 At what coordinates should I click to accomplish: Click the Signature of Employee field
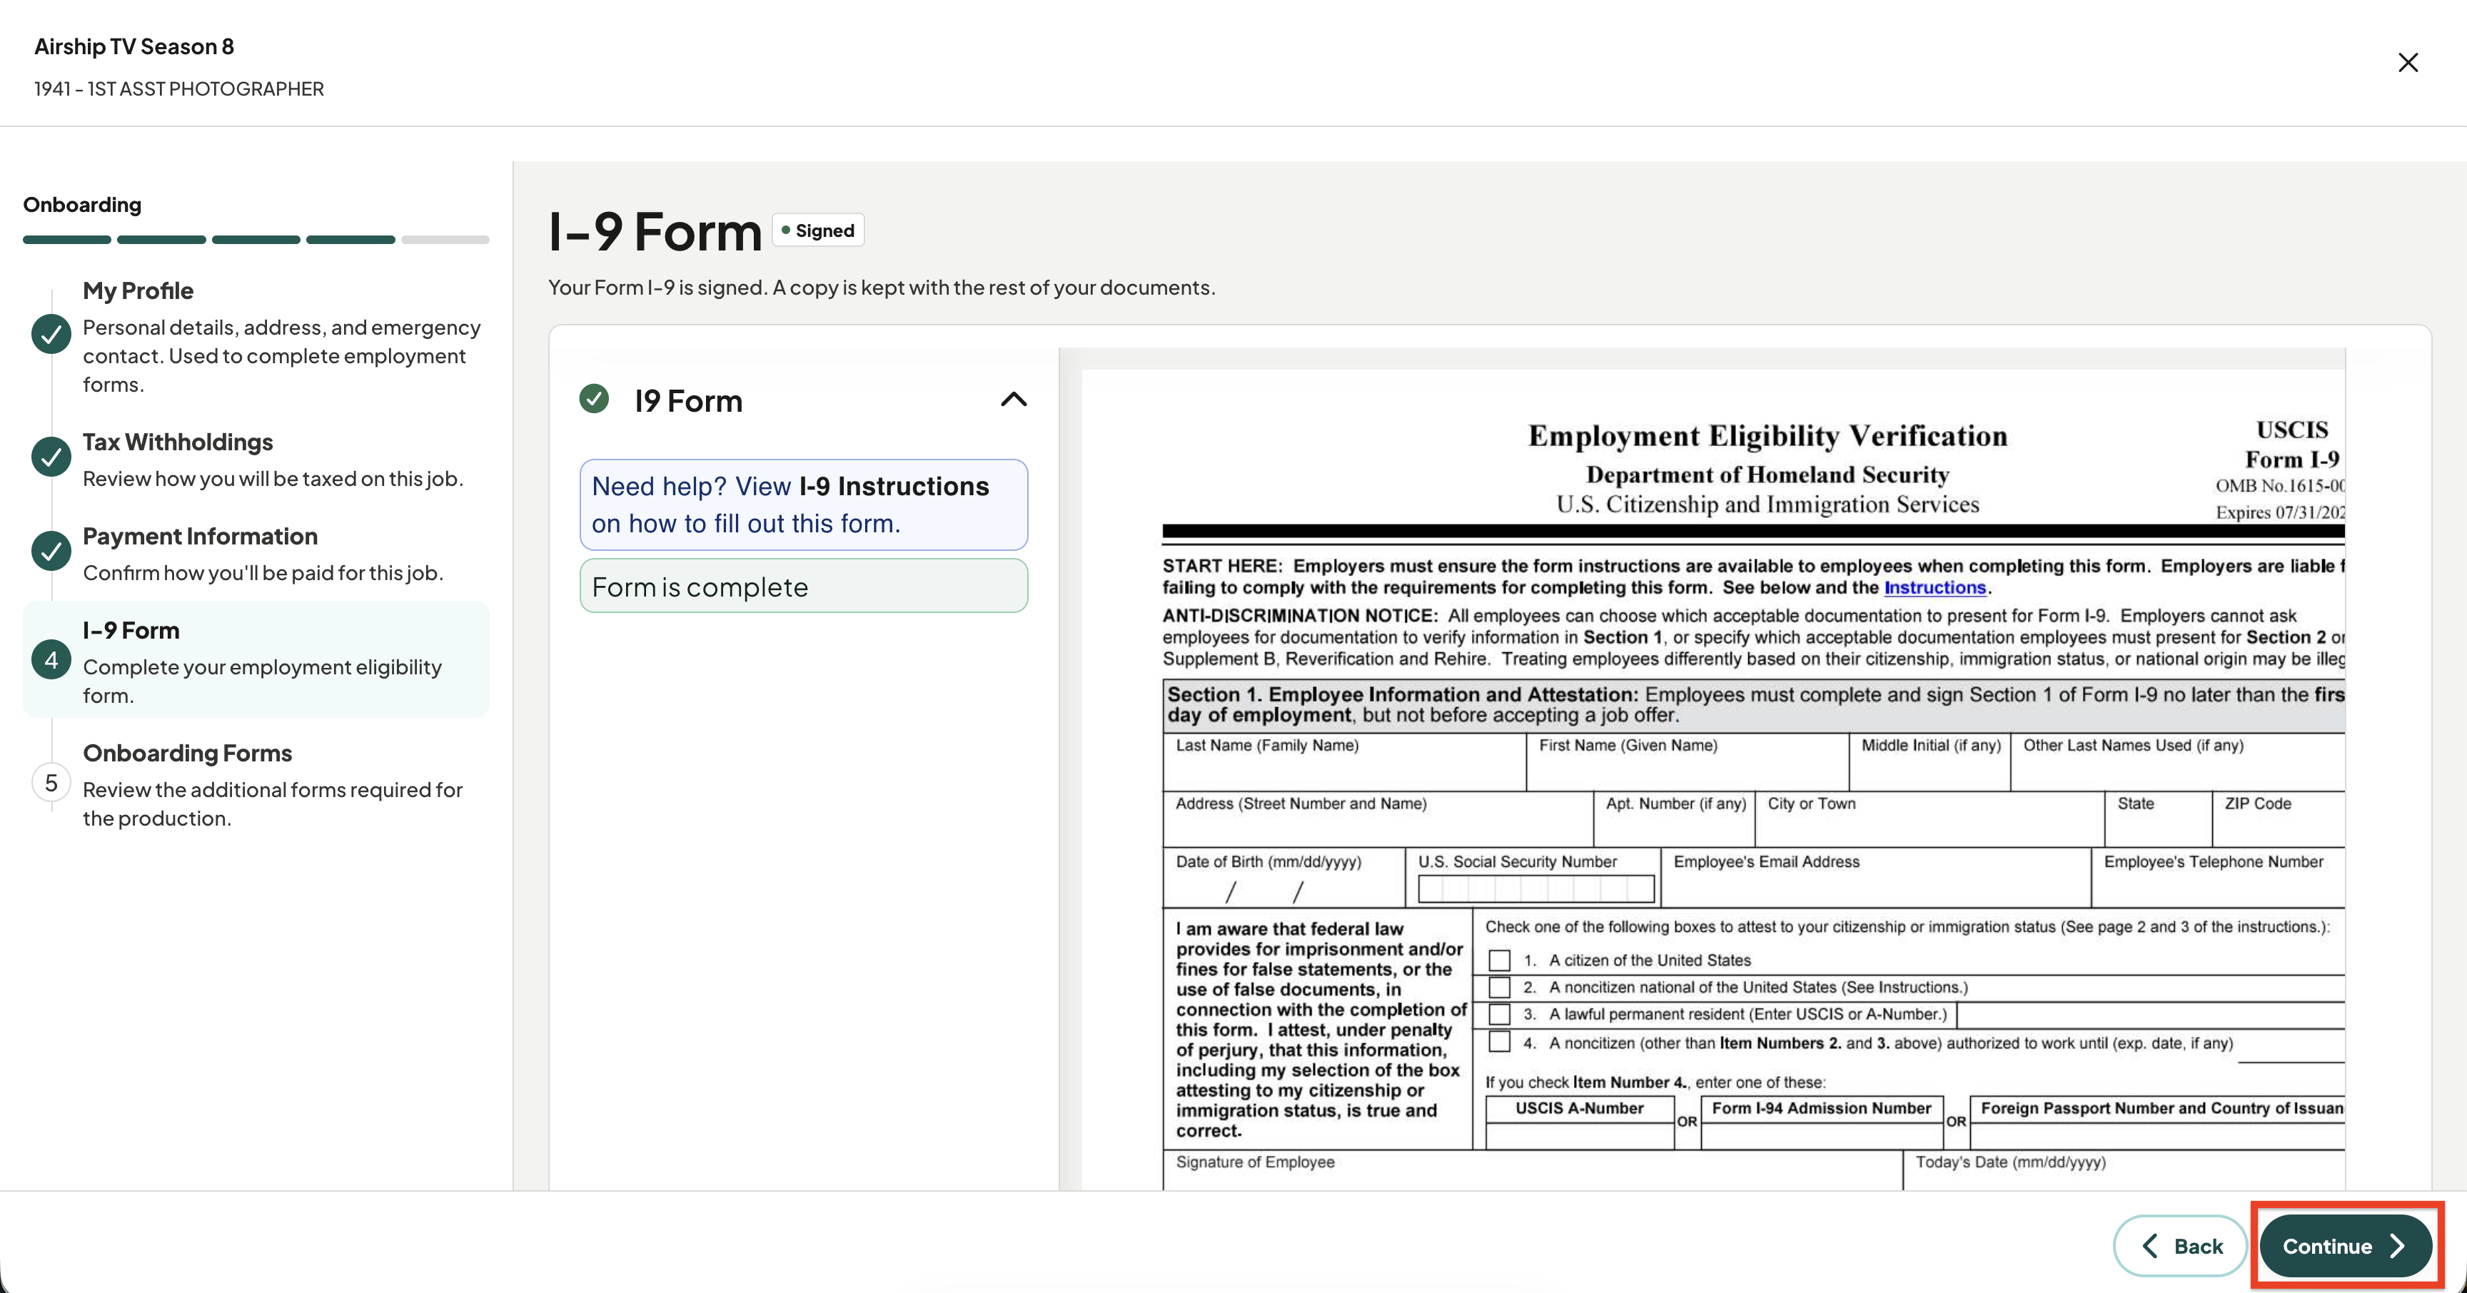(1533, 1170)
